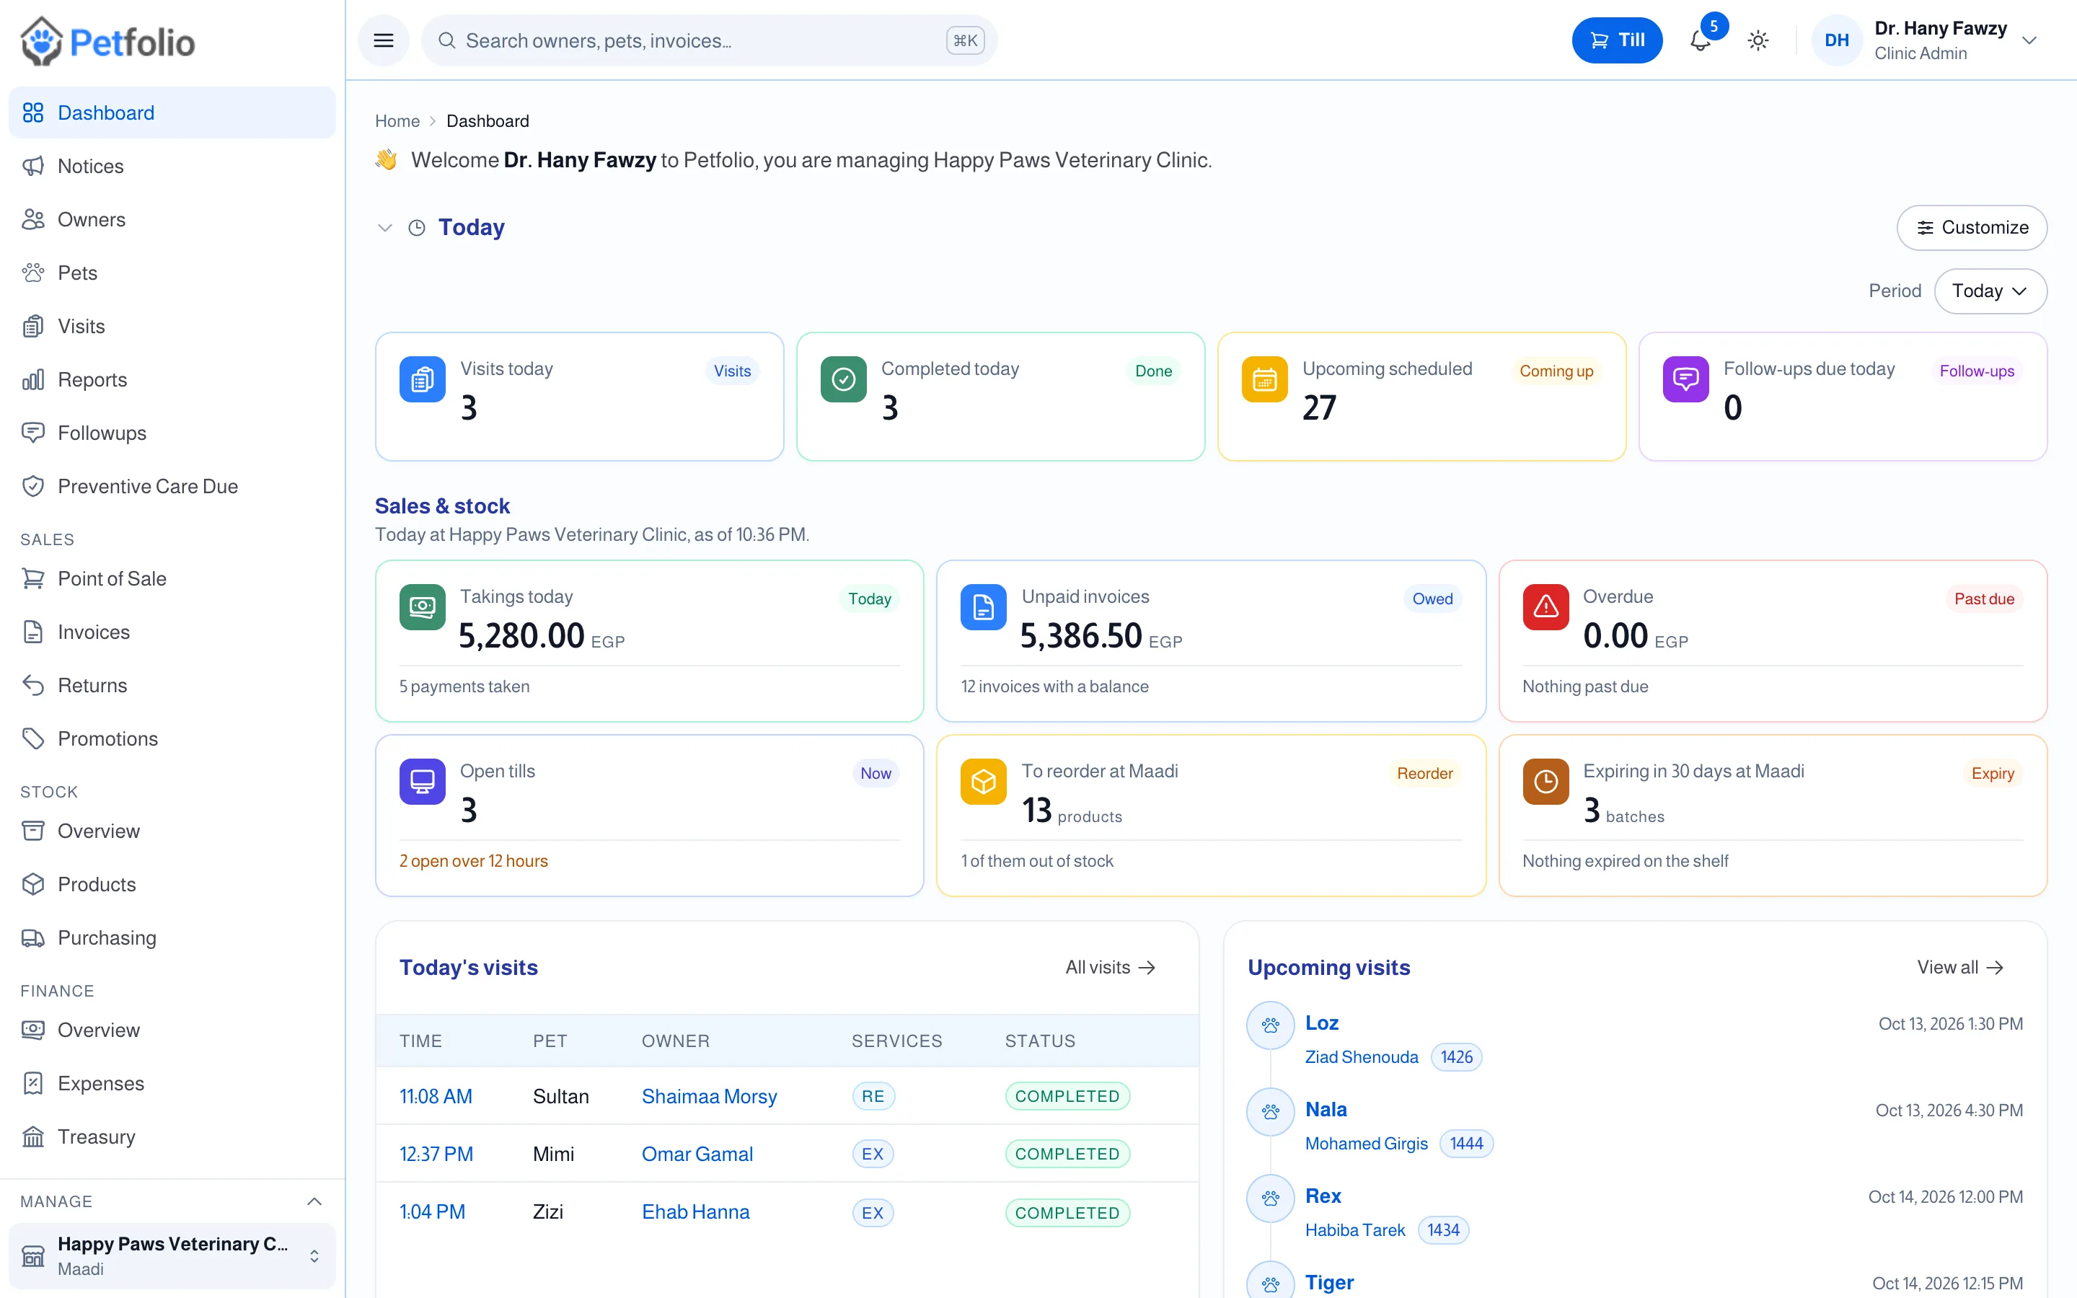This screenshot has height=1298, width=2077.
Task: Focus the search owners, pets, invoices field
Action: pos(709,40)
